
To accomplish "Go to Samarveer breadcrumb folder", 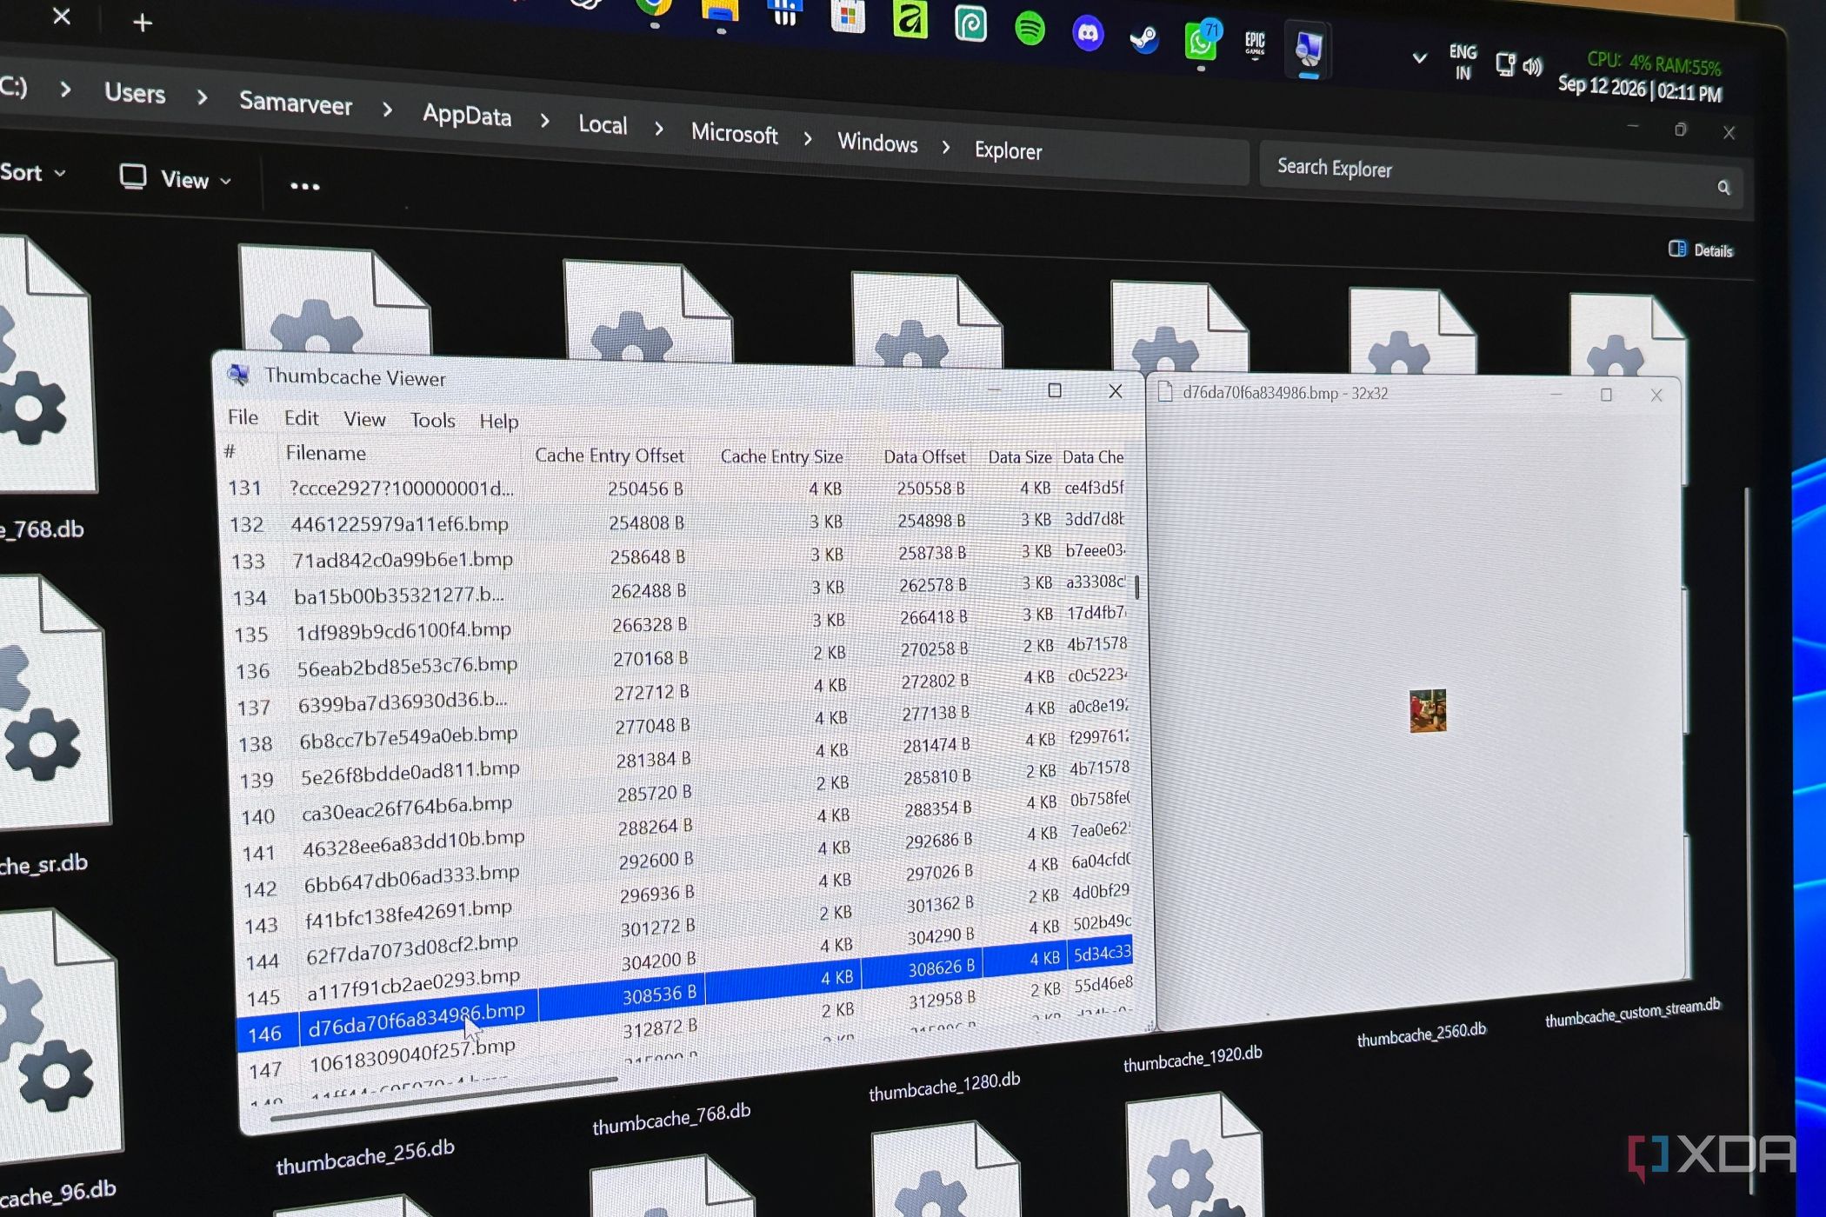I will coord(296,103).
